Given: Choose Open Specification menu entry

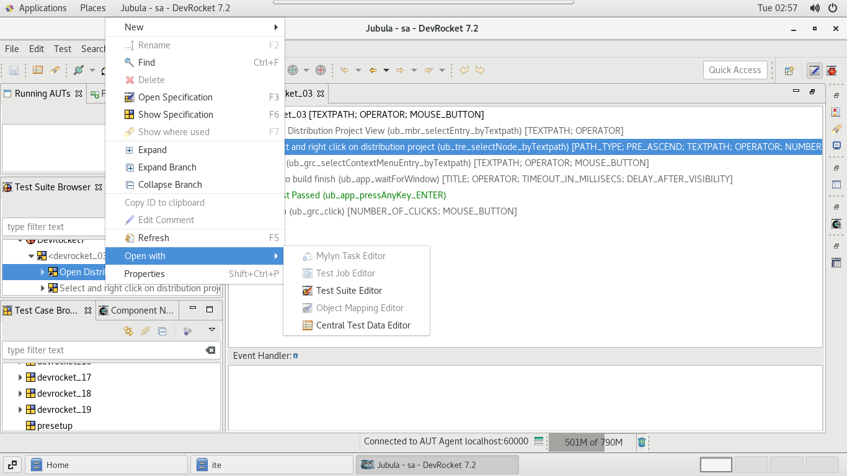Looking at the screenshot, I should pyautogui.click(x=195, y=97).
